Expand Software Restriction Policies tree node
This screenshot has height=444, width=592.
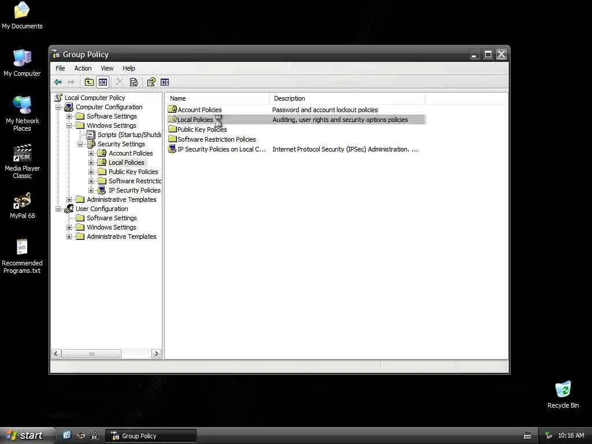(91, 181)
